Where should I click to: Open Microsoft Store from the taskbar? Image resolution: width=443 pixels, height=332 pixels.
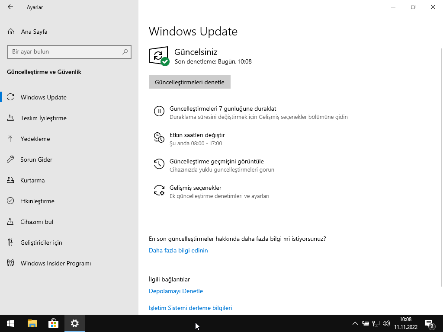(53, 323)
